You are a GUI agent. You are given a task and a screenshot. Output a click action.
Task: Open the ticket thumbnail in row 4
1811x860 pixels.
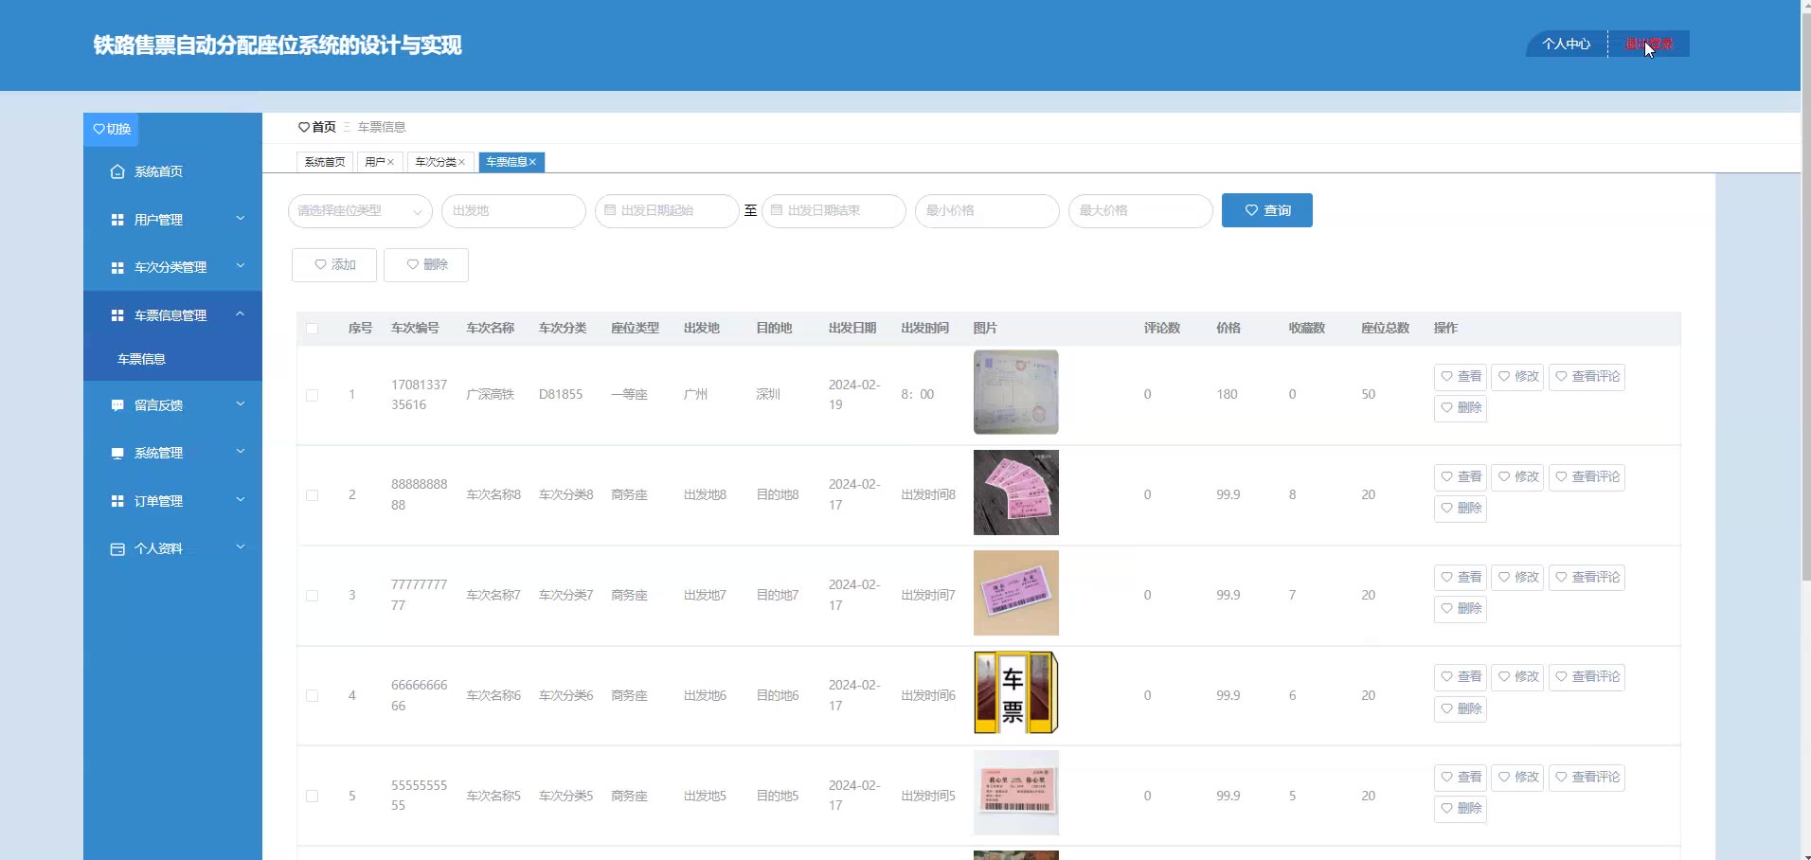coord(1015,693)
